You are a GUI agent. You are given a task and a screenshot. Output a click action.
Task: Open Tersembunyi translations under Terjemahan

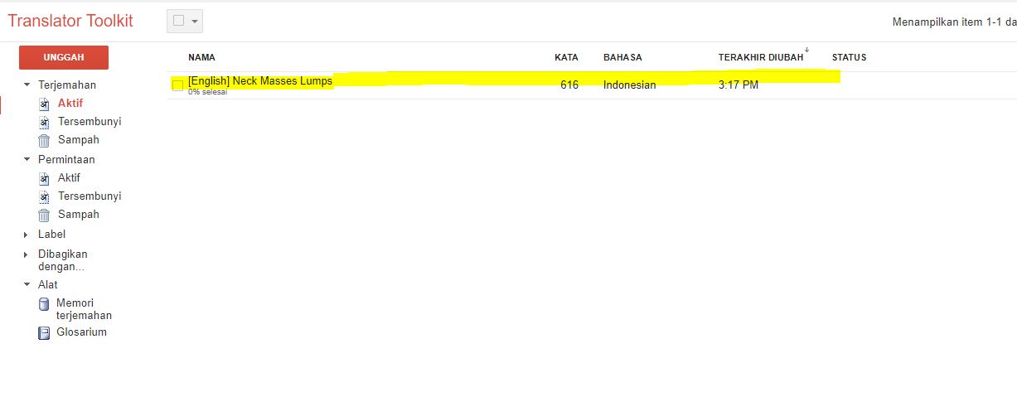pos(90,121)
